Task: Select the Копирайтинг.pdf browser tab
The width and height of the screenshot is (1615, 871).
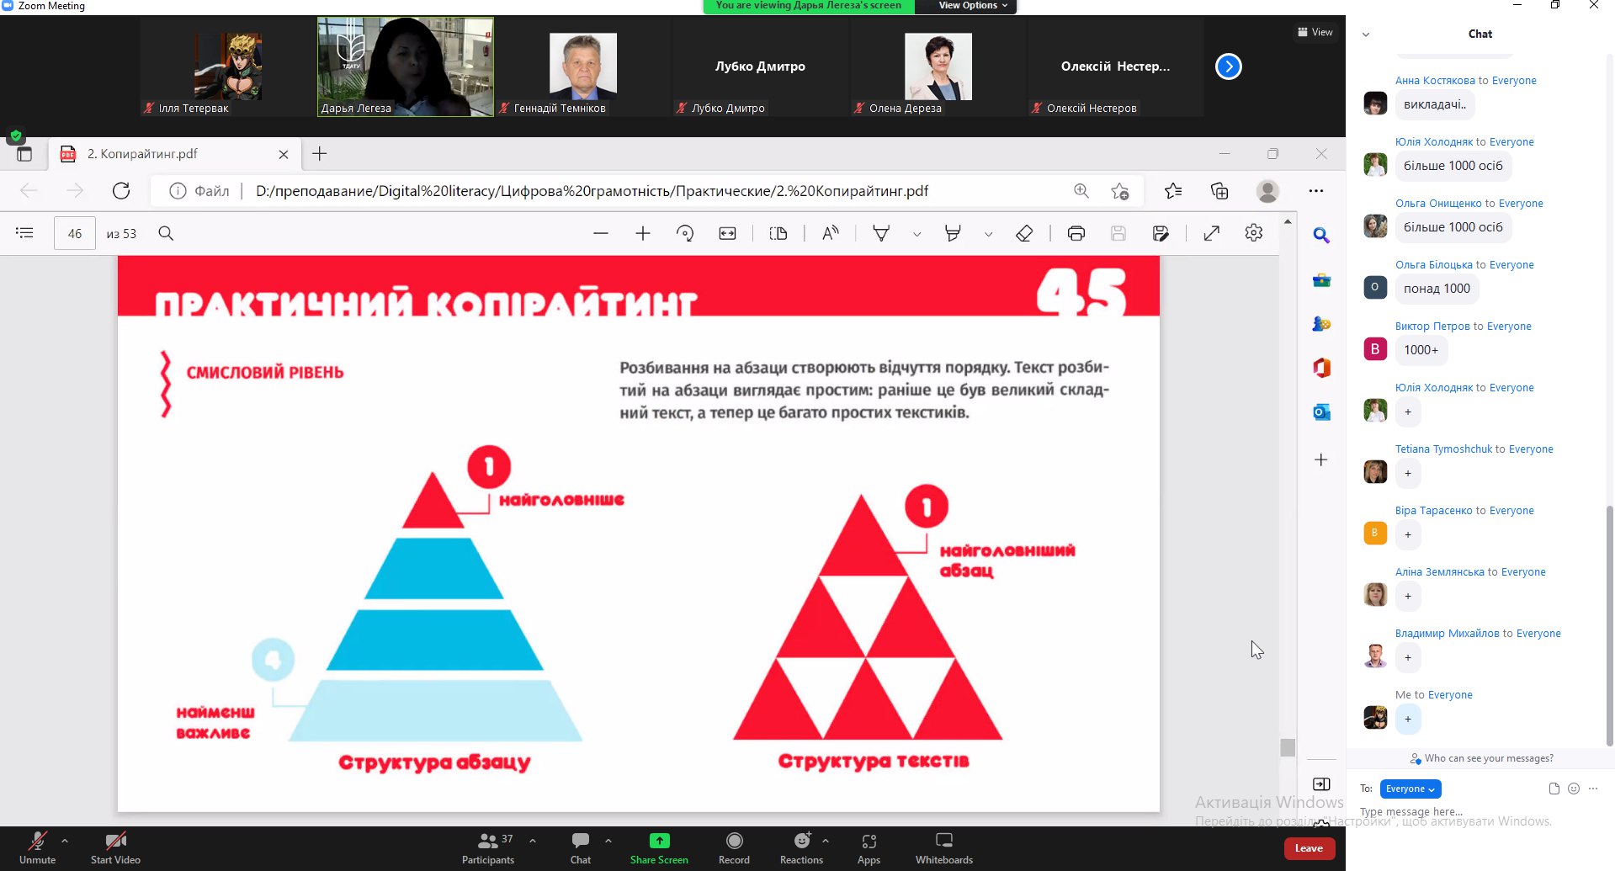Action: tap(175, 154)
